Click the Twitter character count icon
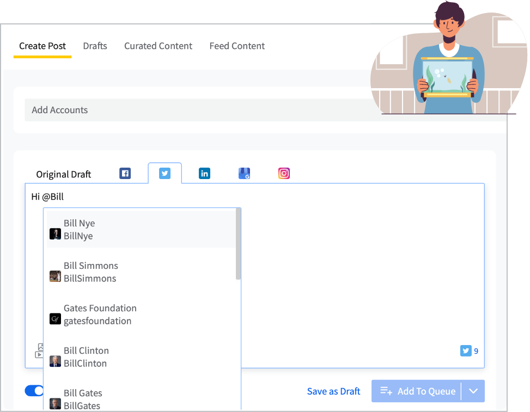This screenshot has height=412, width=530. click(x=465, y=350)
